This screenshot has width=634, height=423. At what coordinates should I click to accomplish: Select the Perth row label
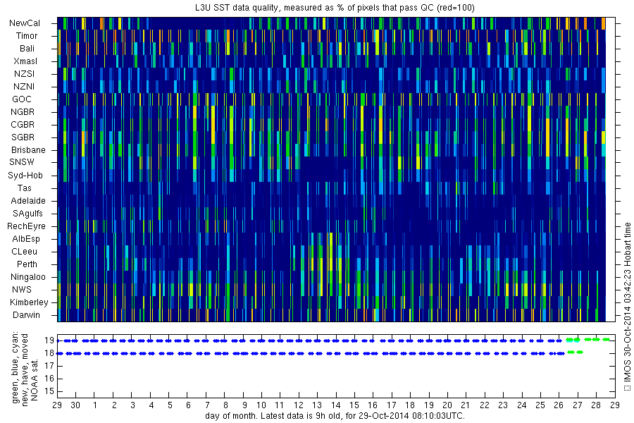click(27, 264)
